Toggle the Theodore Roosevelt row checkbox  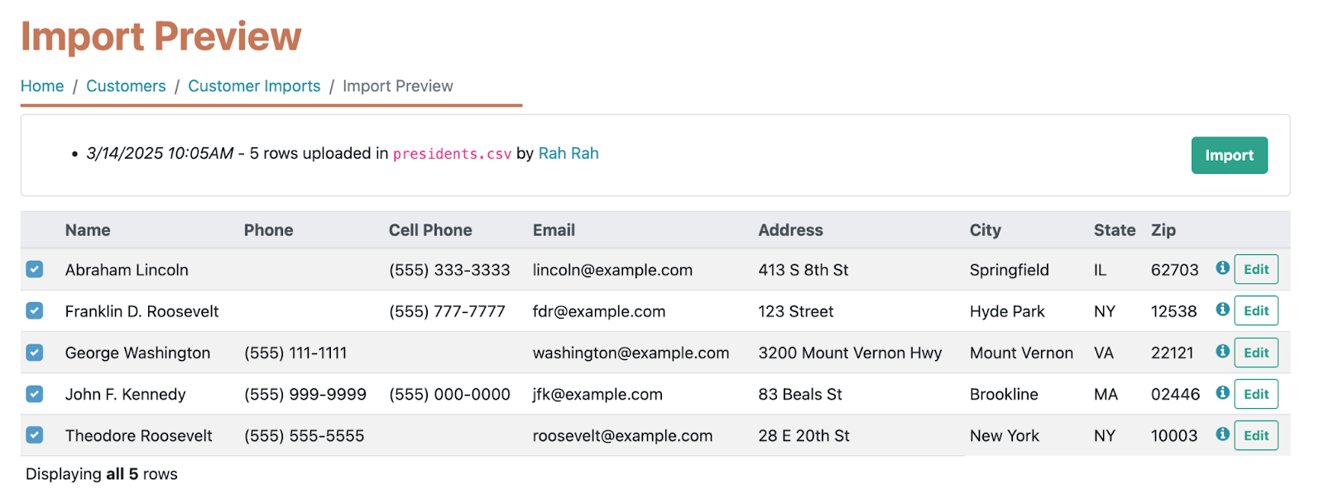[35, 435]
